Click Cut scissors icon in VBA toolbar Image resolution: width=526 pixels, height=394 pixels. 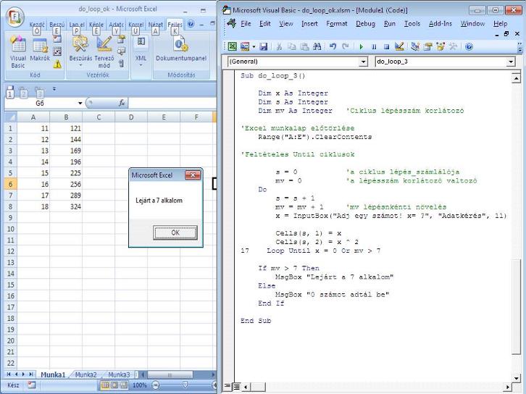tap(279, 46)
